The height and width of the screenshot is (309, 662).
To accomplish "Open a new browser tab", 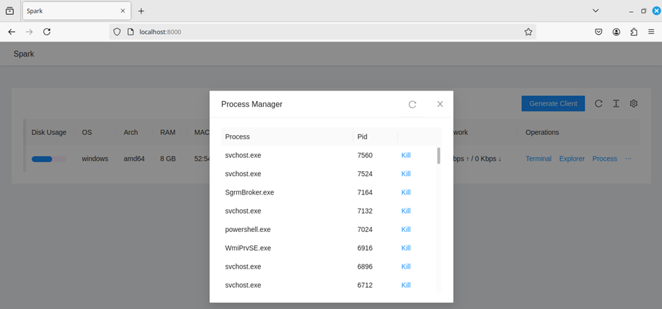I will tap(141, 11).
